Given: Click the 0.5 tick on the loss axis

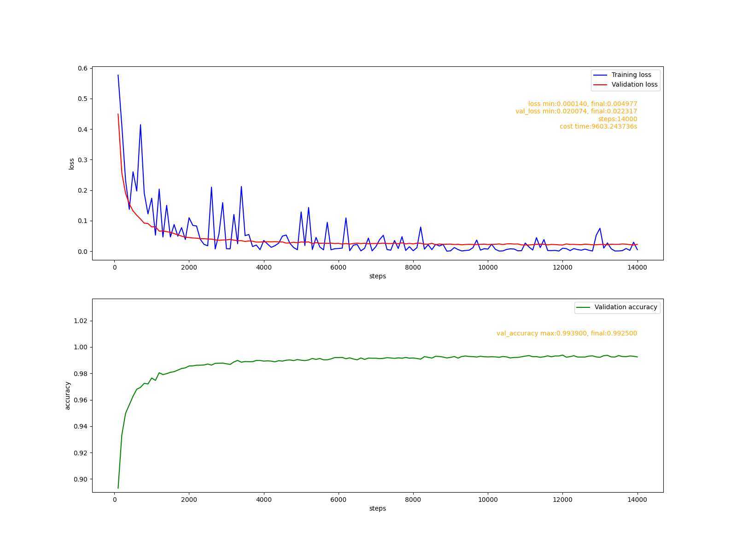Looking at the screenshot, I should click(82, 99).
